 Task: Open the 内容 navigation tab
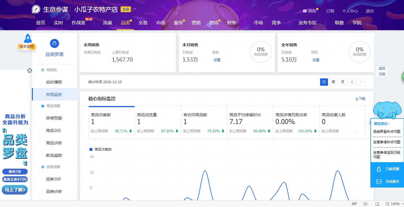[x=161, y=23]
